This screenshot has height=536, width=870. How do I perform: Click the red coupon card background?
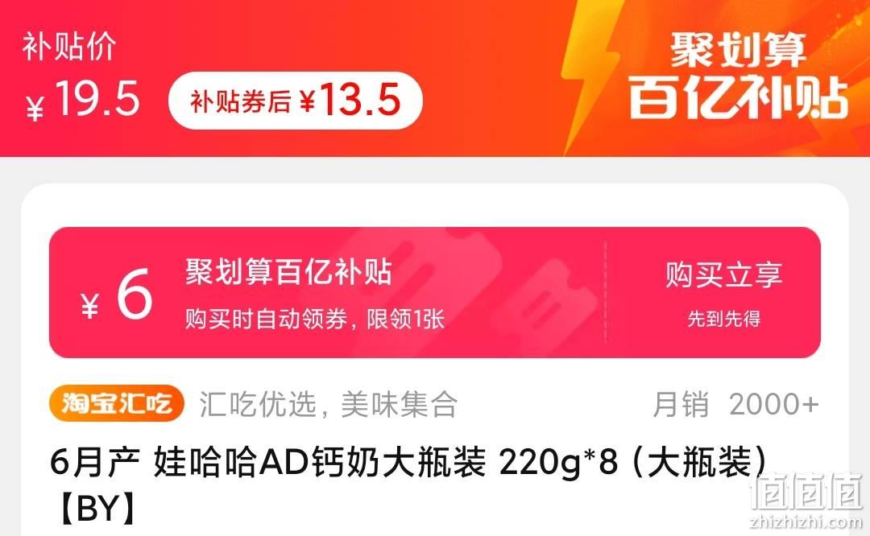click(x=435, y=293)
